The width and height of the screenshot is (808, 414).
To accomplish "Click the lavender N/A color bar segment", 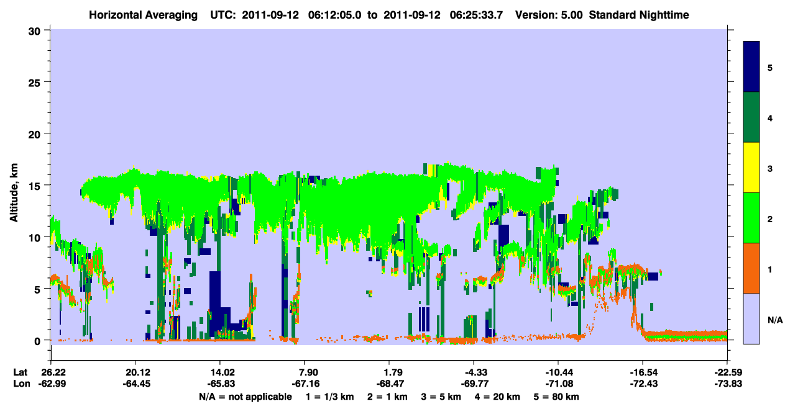I will (751, 318).
